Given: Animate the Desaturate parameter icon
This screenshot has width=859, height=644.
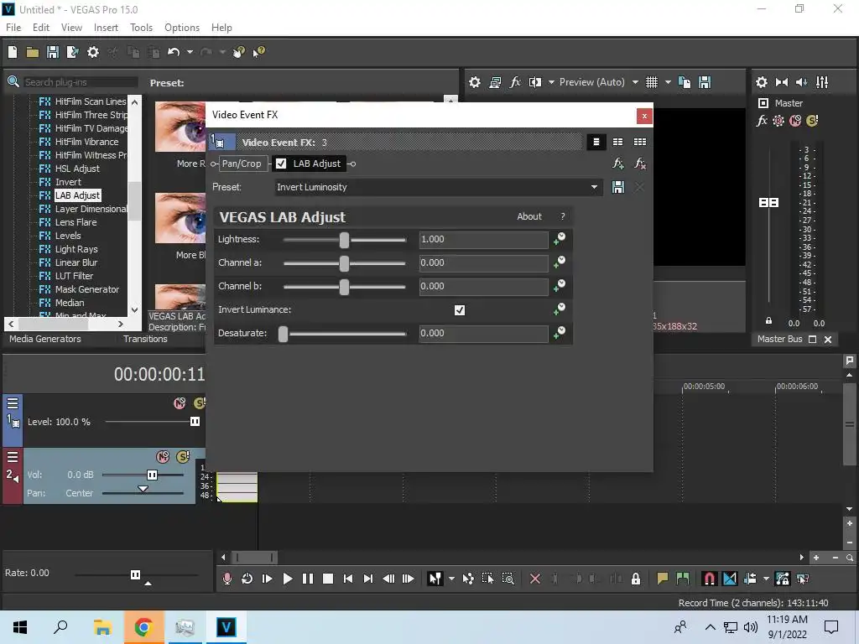Looking at the screenshot, I should pos(560,333).
